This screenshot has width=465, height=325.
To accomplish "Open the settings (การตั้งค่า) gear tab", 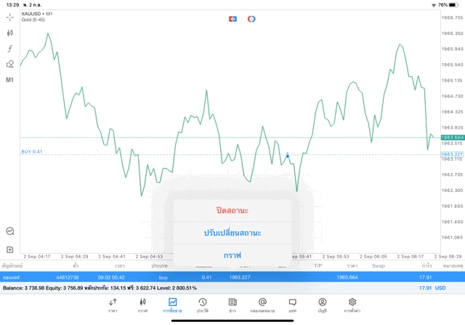I will click(352, 305).
